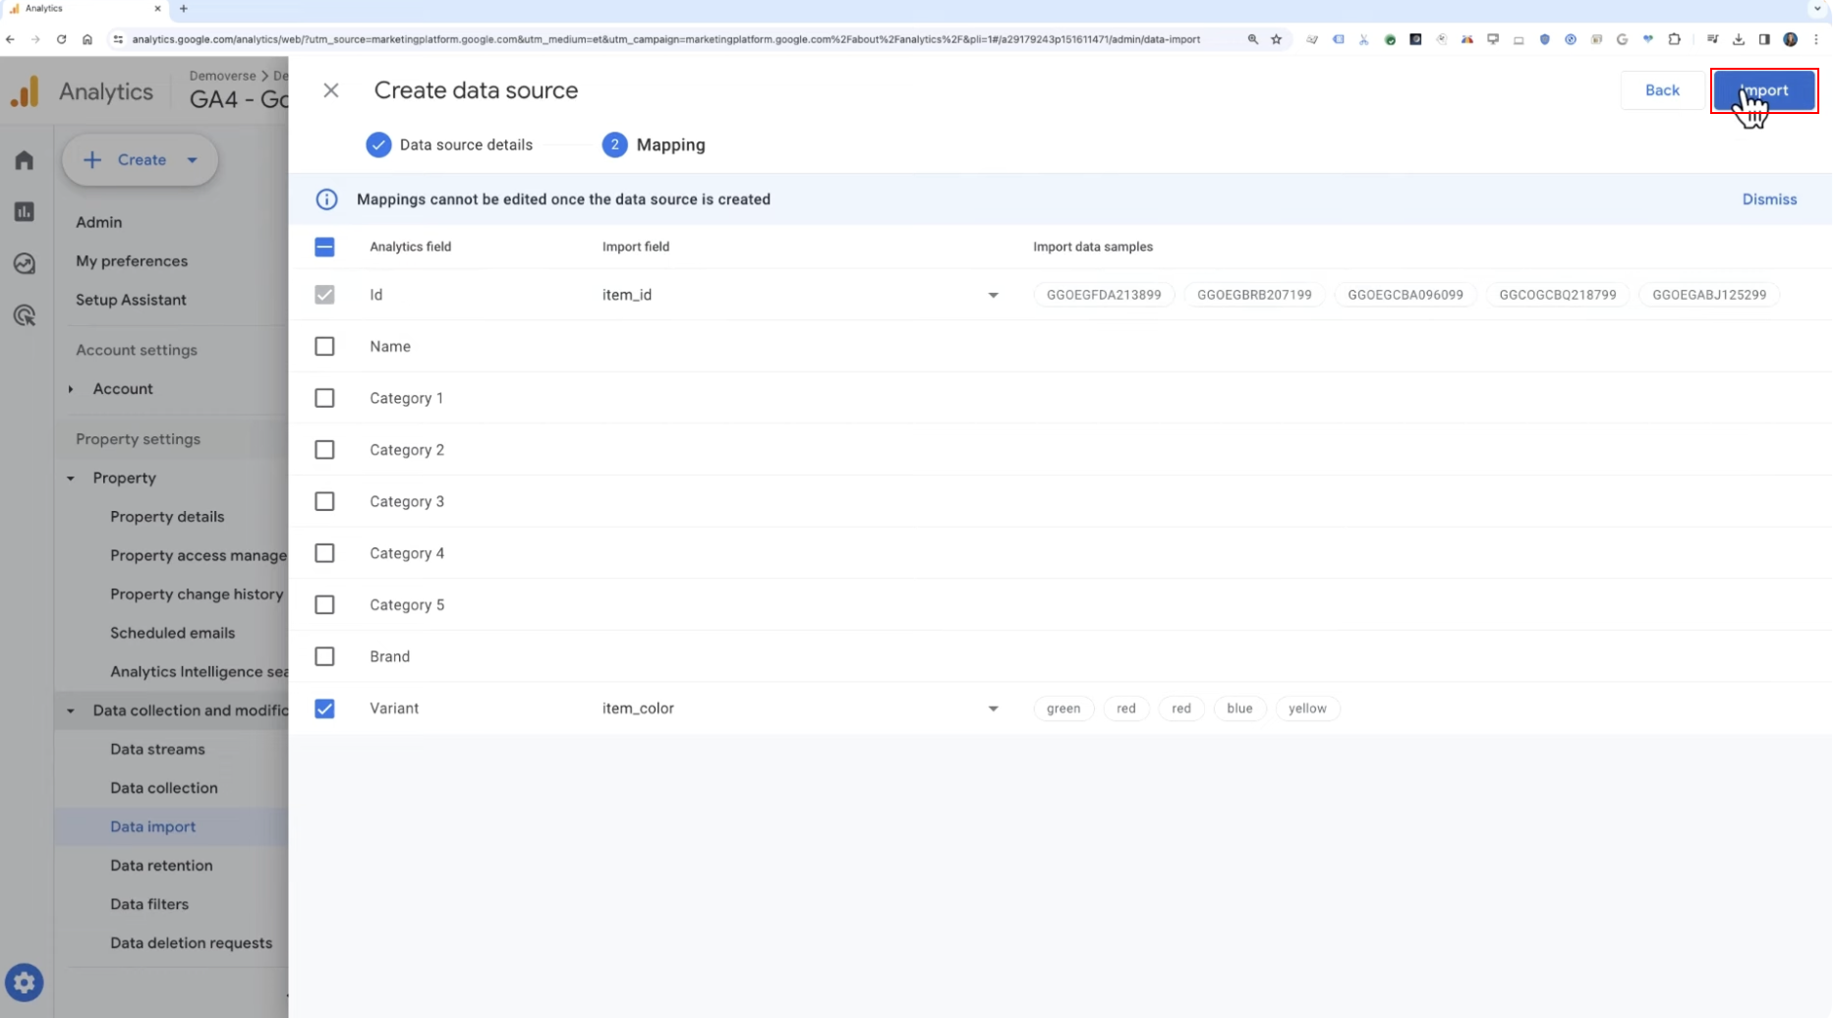Uncheck the Variant field checkbox
1836x1018 pixels.
coord(324,708)
